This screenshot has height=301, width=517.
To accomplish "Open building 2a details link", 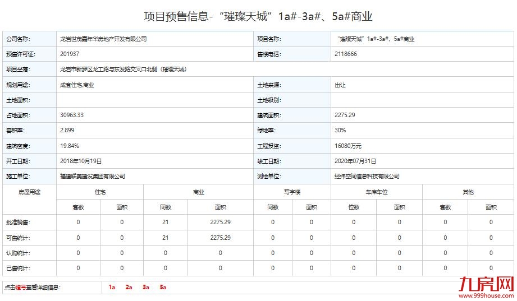I will pos(129,287).
